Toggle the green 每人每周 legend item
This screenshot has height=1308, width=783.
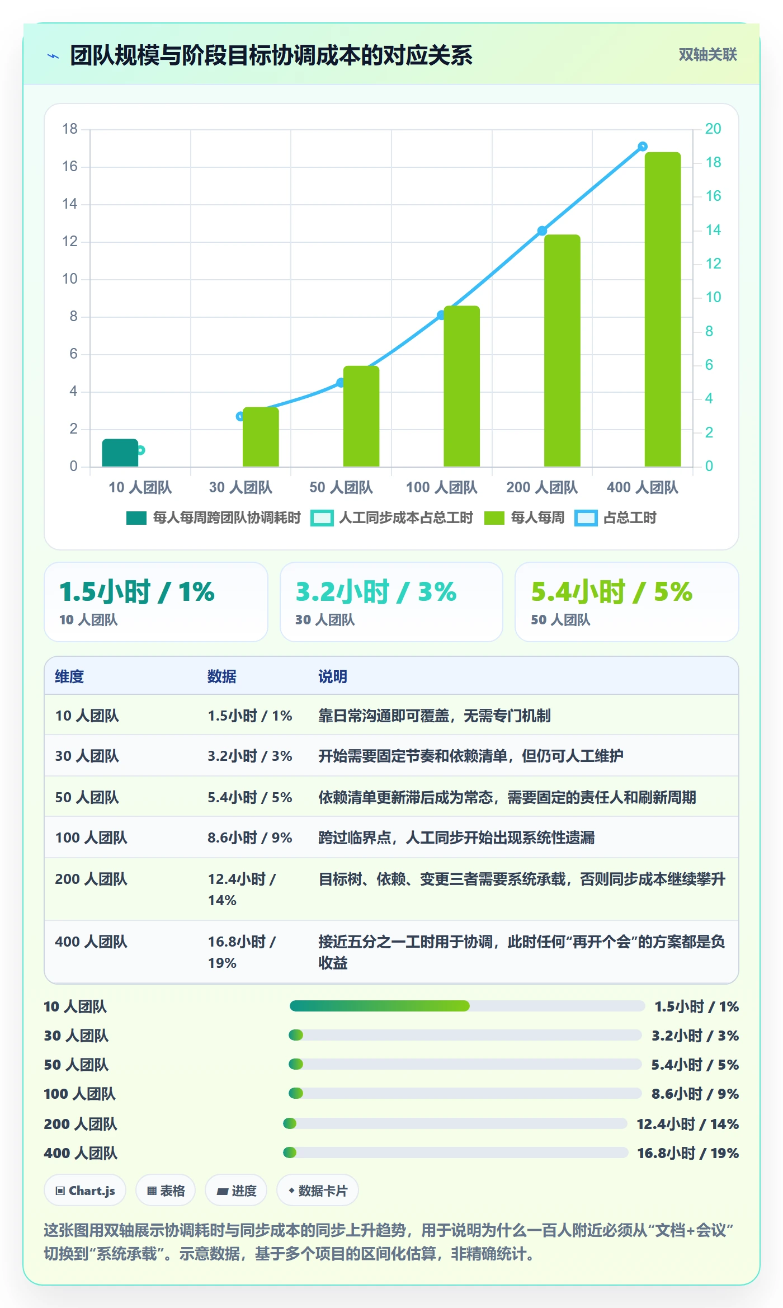tap(524, 518)
